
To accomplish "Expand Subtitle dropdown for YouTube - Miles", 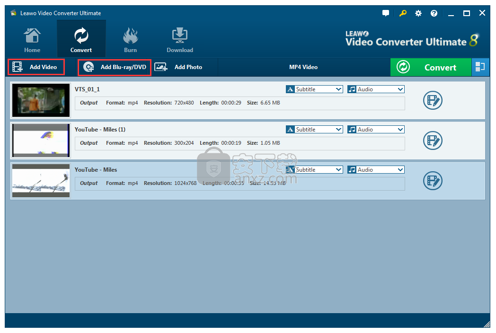I will click(314, 169).
